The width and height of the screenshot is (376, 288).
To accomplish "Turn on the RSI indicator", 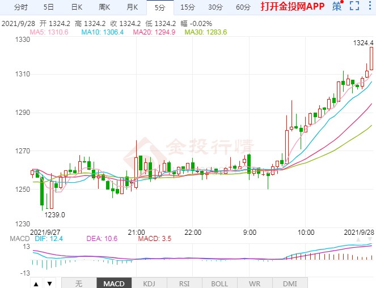I will pyautogui.click(x=184, y=283).
